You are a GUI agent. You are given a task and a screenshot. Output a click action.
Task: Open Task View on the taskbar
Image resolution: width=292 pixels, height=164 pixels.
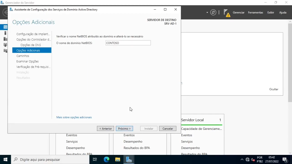[x=95, y=159]
